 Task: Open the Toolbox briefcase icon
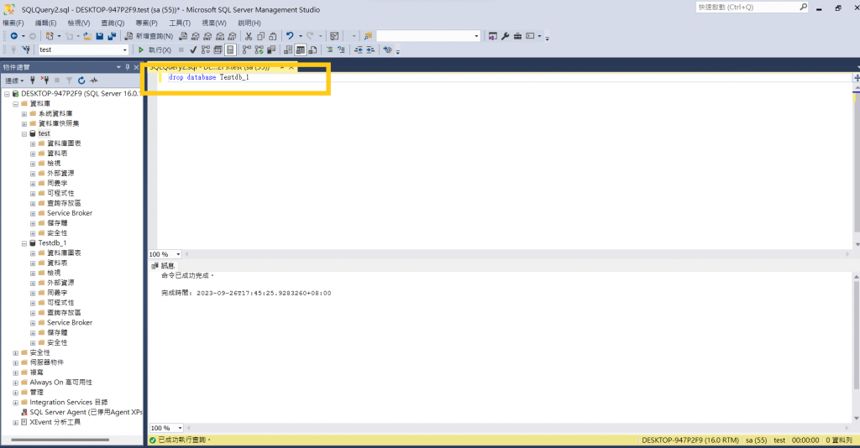(517, 36)
